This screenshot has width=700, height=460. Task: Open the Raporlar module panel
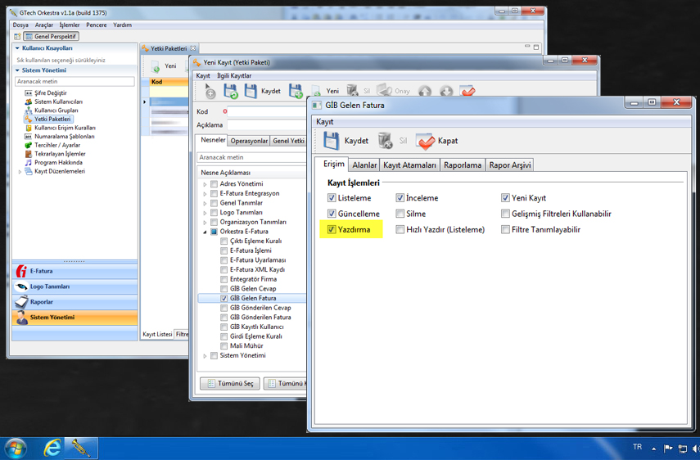pyautogui.click(x=75, y=302)
